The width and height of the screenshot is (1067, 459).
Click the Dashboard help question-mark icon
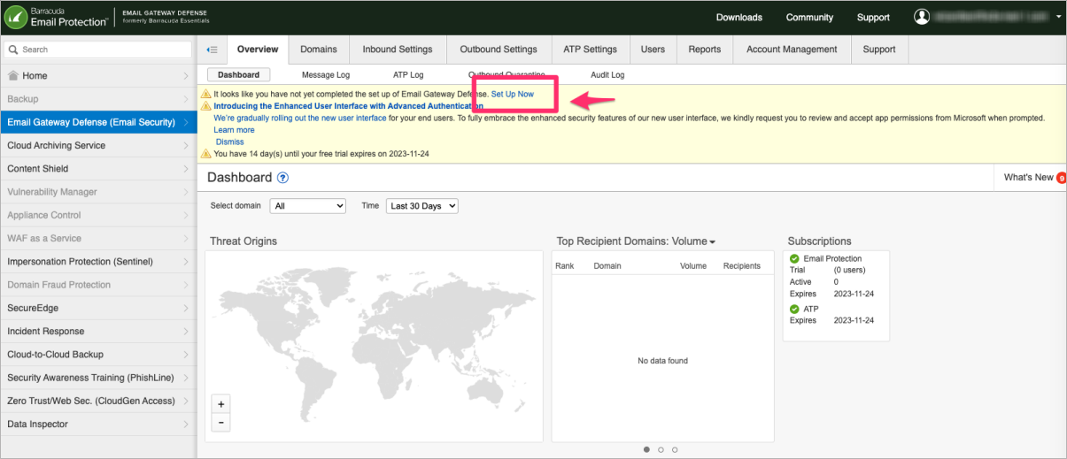tap(282, 178)
